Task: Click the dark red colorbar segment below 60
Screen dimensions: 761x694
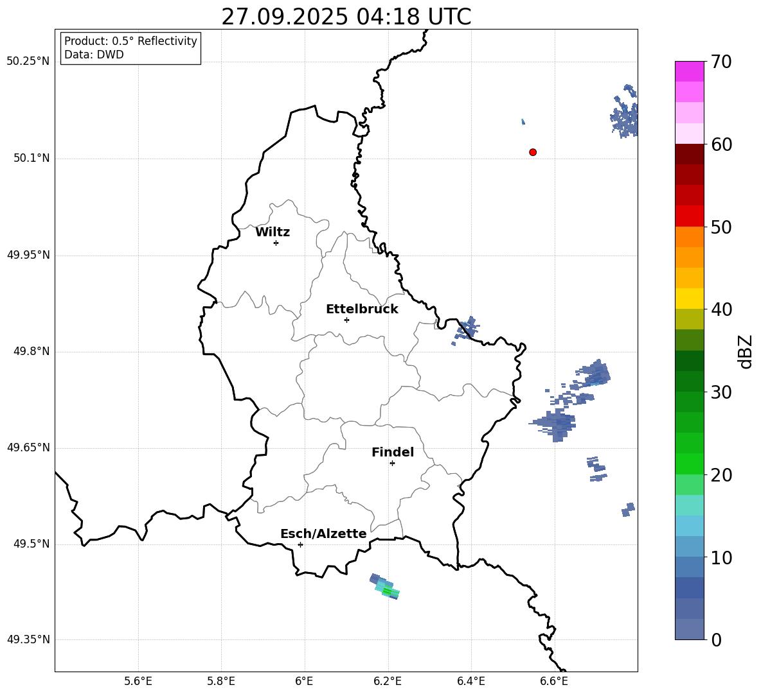Action: click(x=689, y=154)
